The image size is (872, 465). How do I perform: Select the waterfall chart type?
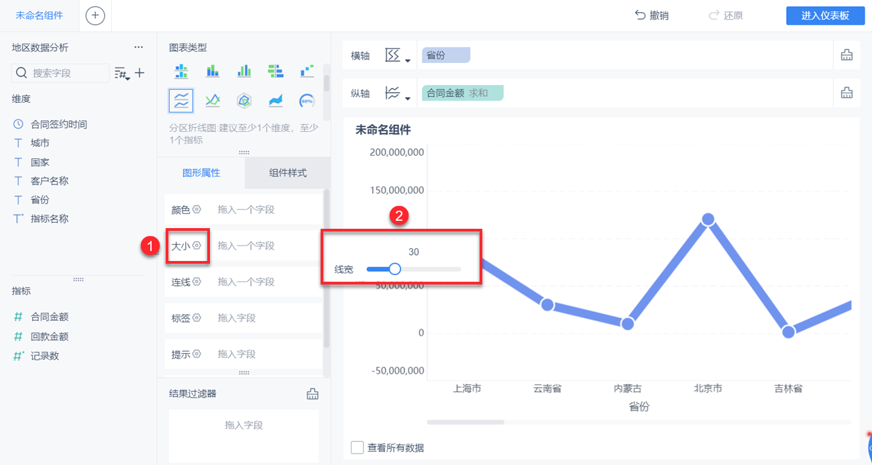click(x=307, y=70)
